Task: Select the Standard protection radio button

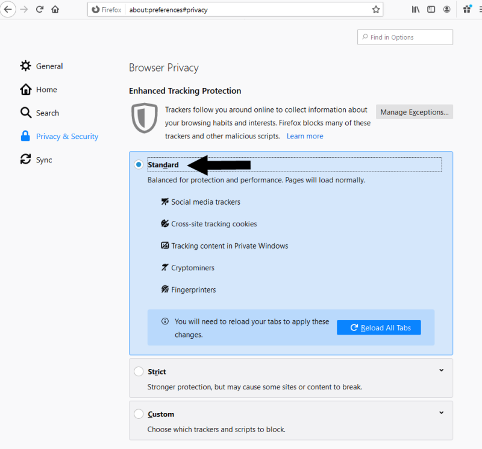Action: (139, 164)
